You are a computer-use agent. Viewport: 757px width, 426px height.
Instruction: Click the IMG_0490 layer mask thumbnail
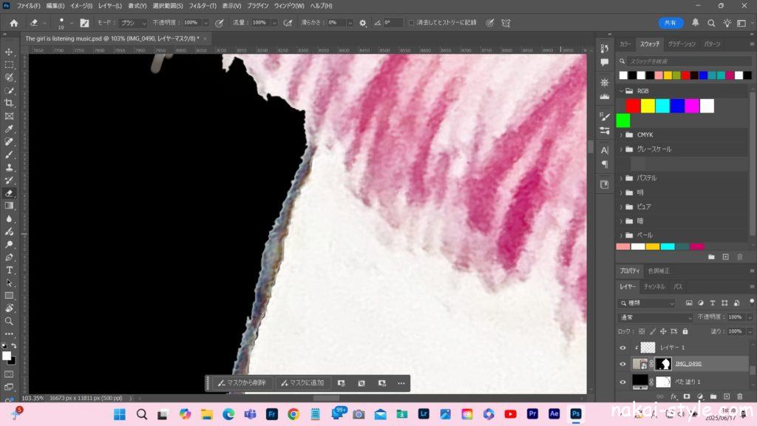tap(662, 364)
